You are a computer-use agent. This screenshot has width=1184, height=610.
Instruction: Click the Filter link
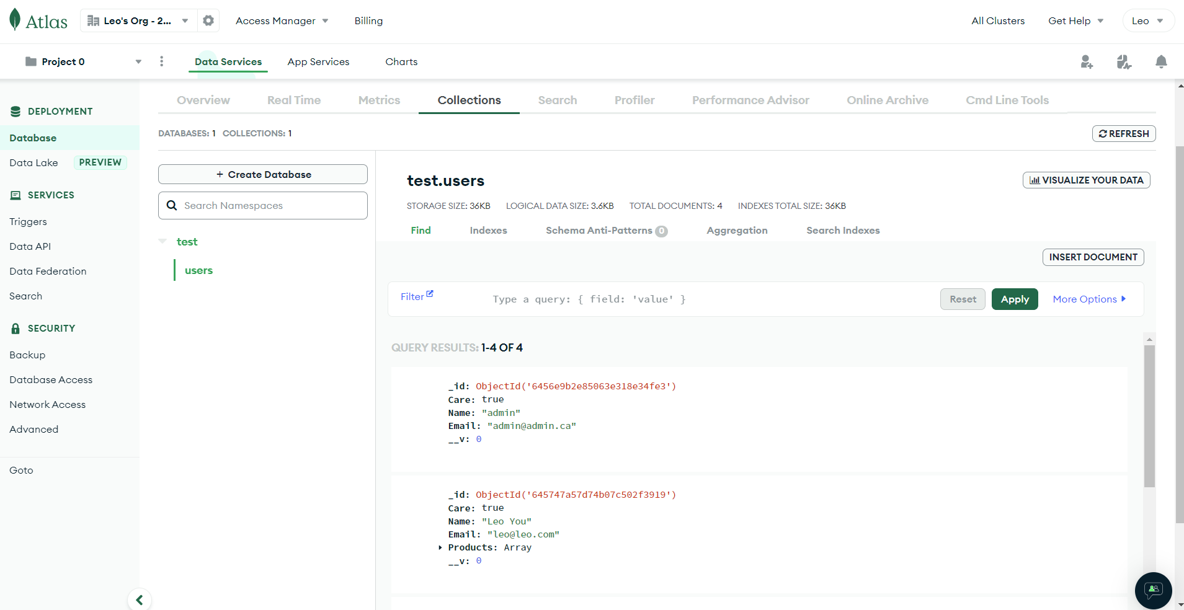pos(412,297)
